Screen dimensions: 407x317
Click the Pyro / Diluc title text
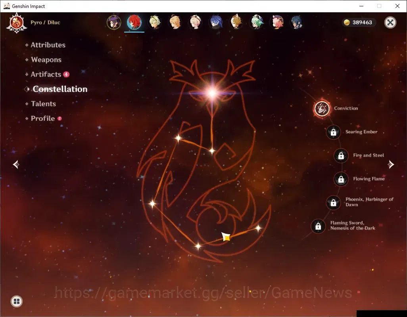click(46, 23)
